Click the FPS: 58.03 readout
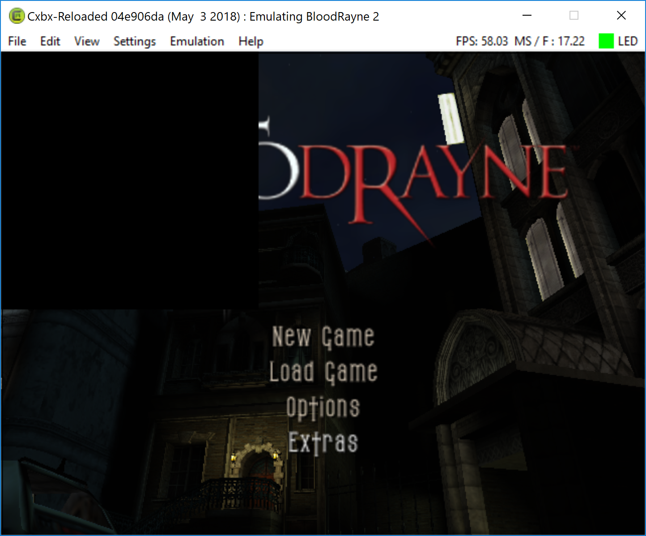This screenshot has height=536, width=646. (482, 41)
